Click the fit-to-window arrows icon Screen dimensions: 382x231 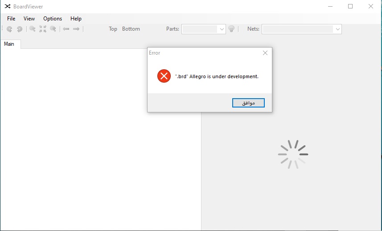click(43, 29)
